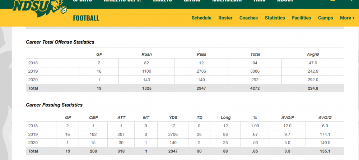Select the 2020 completion percentage .50
The height and width of the screenshot is (160, 359).
(255, 143)
